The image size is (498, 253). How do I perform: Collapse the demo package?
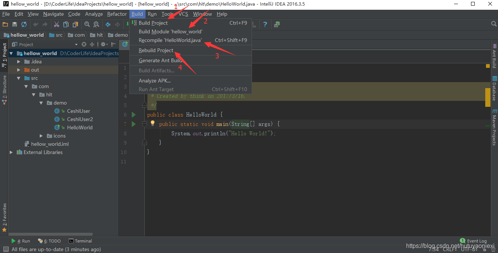(x=41, y=103)
